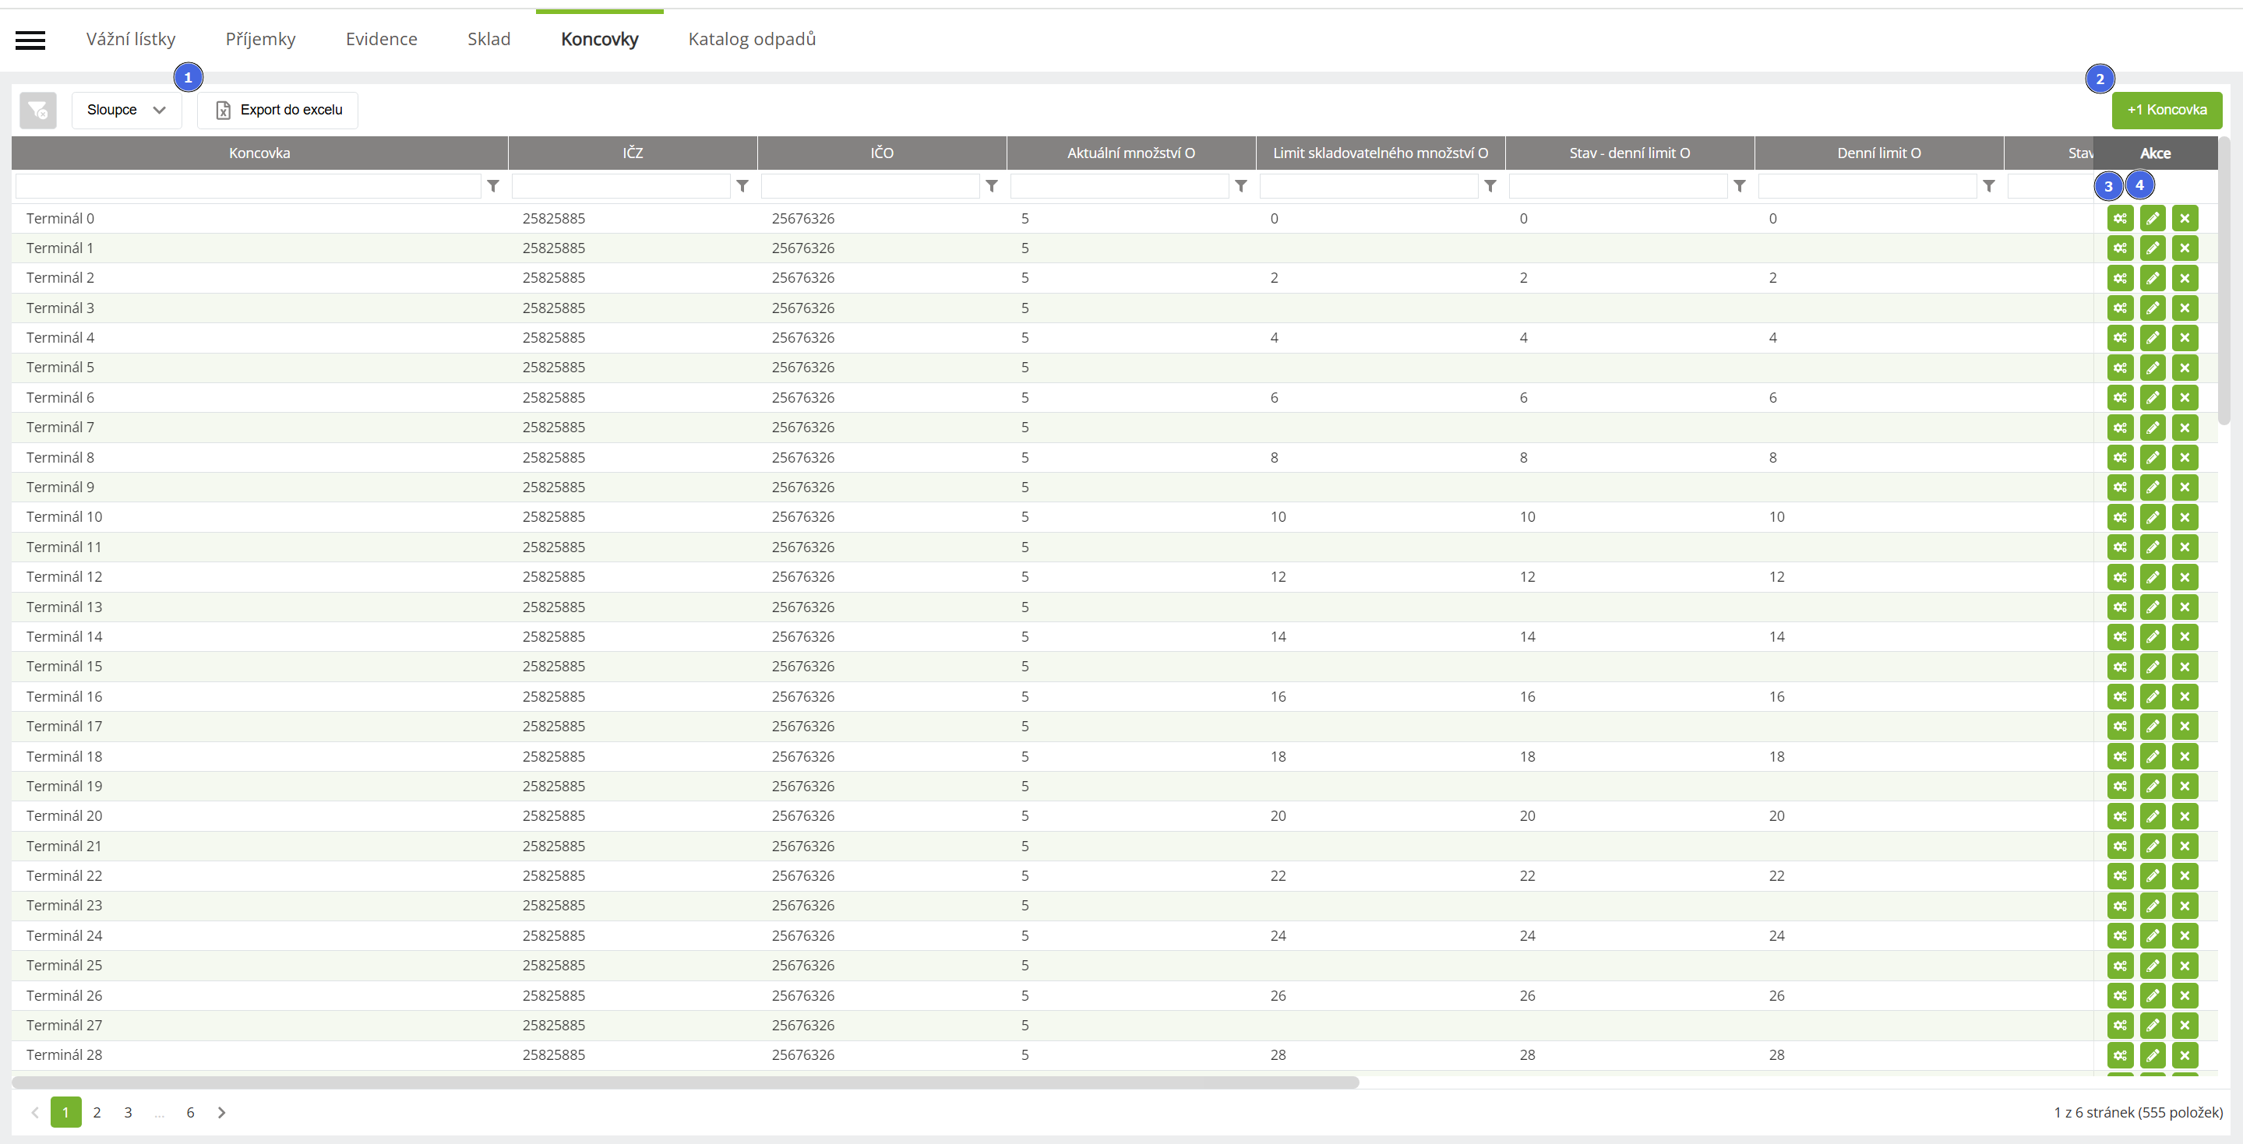Screen dimensions: 2243x1144
Task: Click the IČZ filter input field
Action: (x=621, y=185)
